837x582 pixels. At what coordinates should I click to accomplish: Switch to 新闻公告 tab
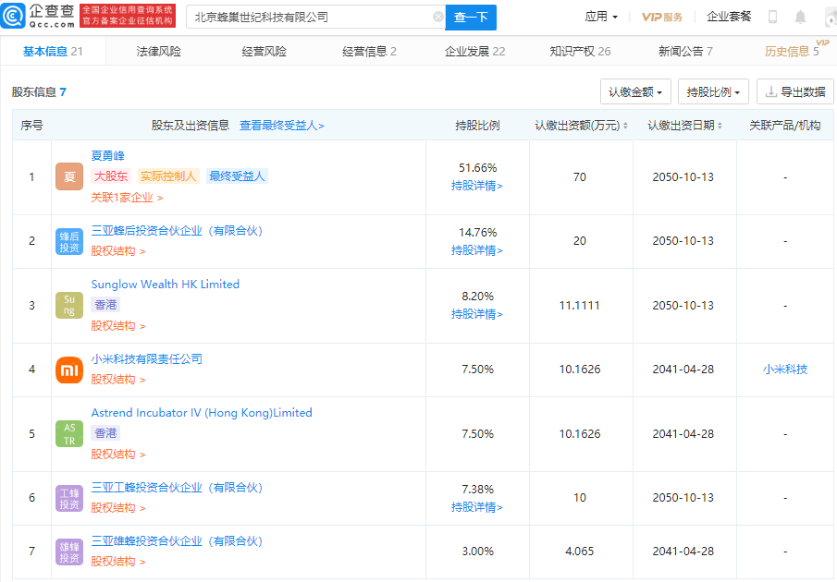click(x=685, y=51)
